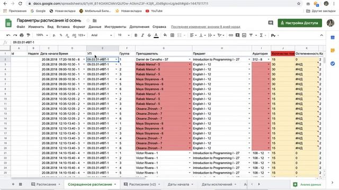
Task: Open the Functions sigma menu
Action: (x=262, y=35)
